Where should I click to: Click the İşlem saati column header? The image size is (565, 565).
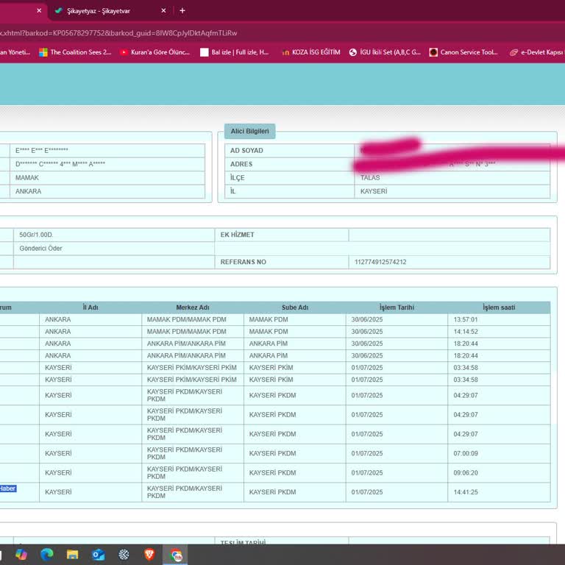tap(499, 308)
